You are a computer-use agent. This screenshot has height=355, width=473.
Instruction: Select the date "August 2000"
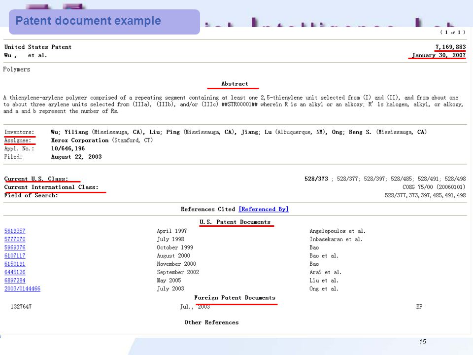click(173, 256)
